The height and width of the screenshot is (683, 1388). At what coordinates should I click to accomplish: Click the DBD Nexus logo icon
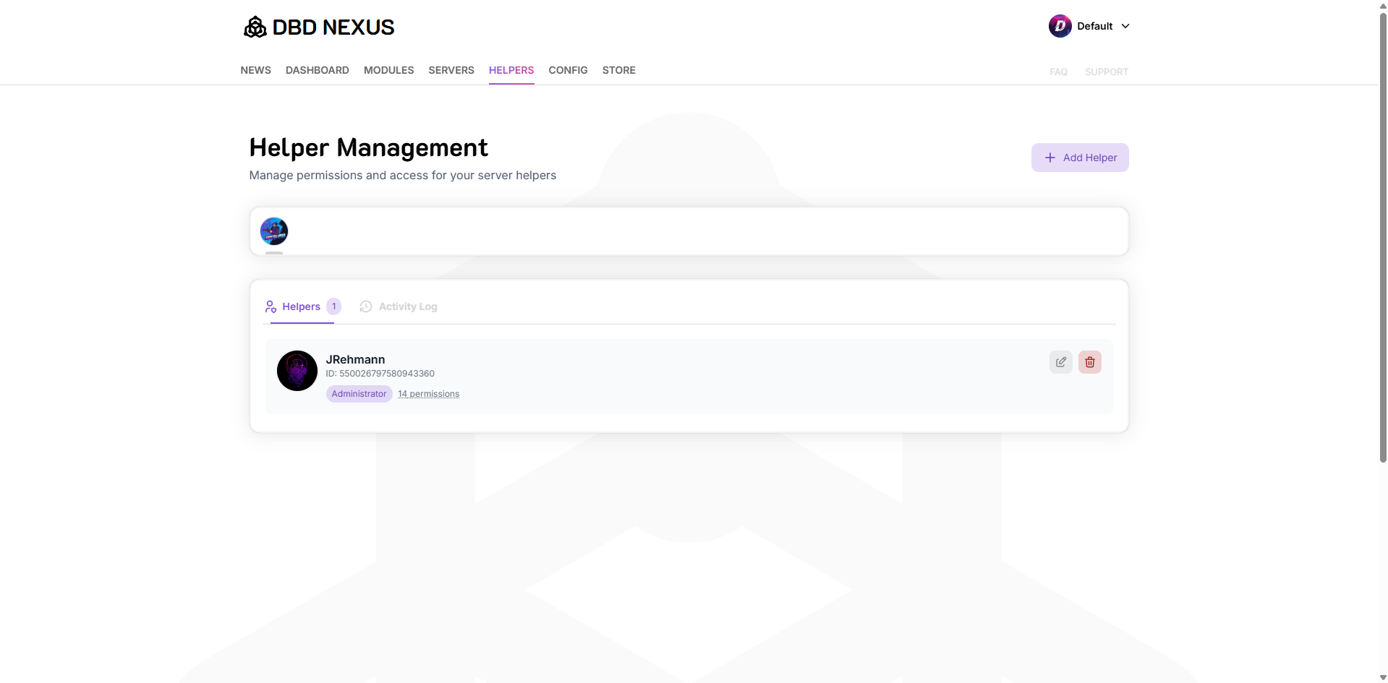click(x=255, y=26)
